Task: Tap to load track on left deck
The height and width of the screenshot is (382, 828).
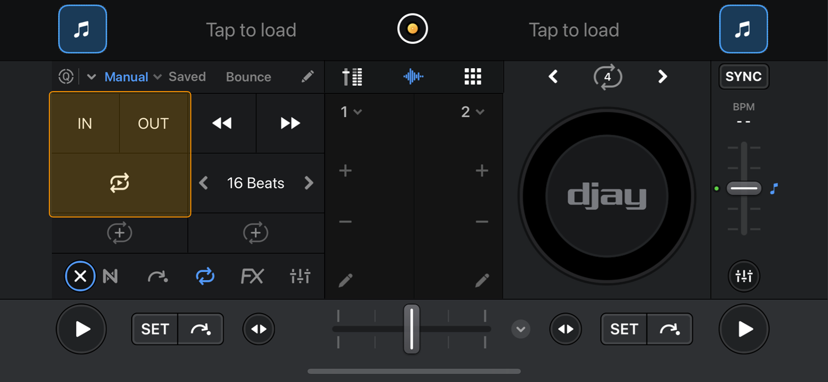Action: pos(251,30)
